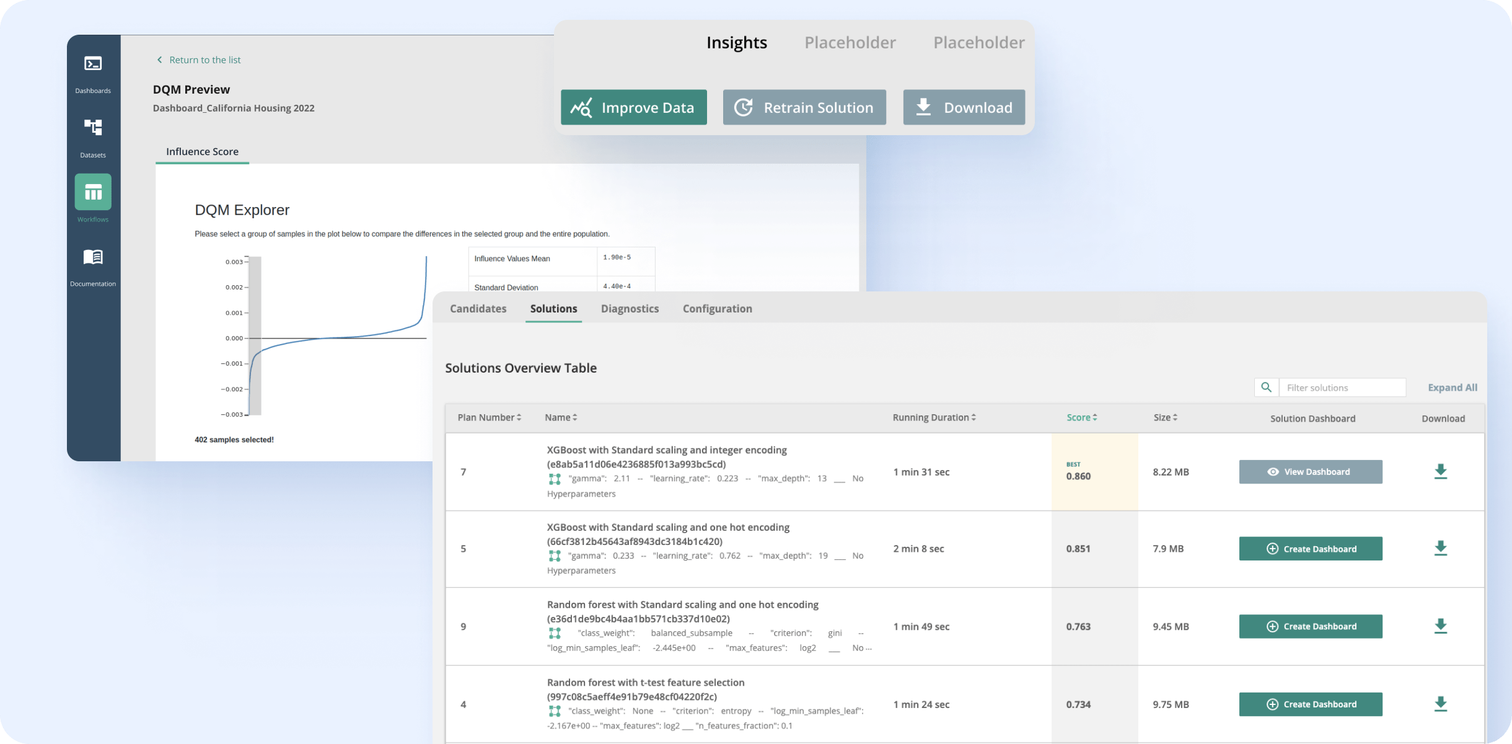Switch to the Diagnostics tab
This screenshot has height=744, width=1512.
click(630, 309)
